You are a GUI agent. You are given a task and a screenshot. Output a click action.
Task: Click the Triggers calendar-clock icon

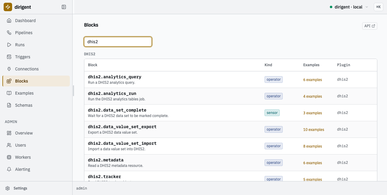tap(9, 57)
